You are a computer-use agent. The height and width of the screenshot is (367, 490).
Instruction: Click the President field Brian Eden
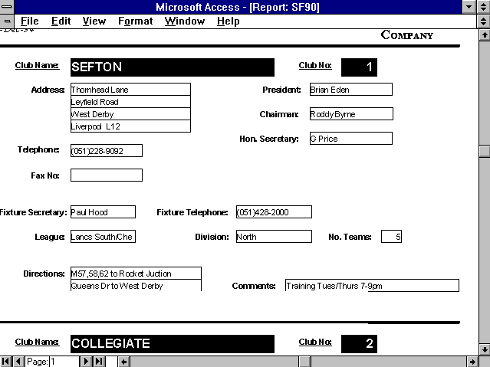click(351, 90)
